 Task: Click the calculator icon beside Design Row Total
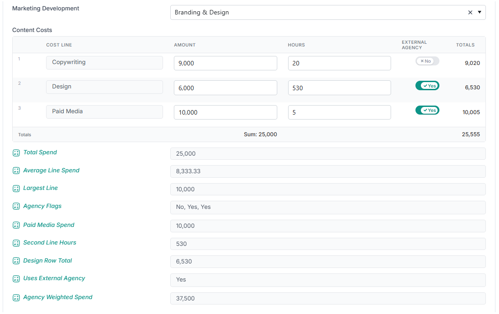pos(16,261)
